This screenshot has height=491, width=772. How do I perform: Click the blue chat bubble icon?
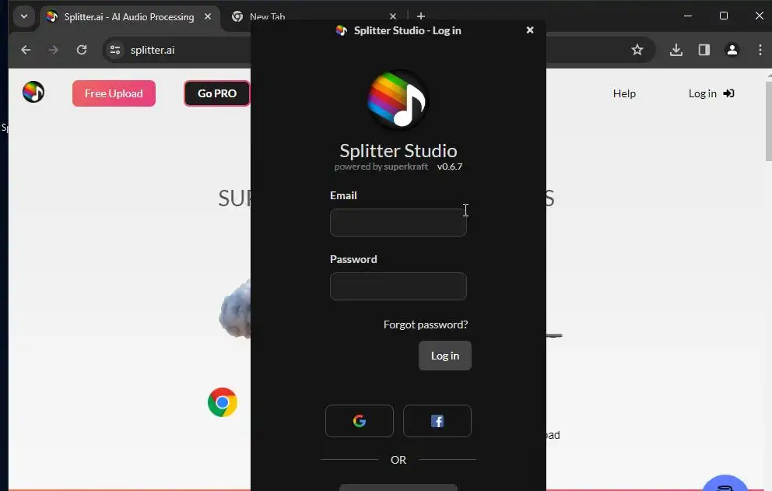(725, 484)
